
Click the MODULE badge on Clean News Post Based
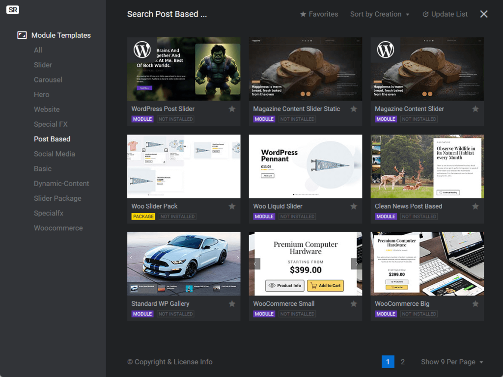point(386,216)
